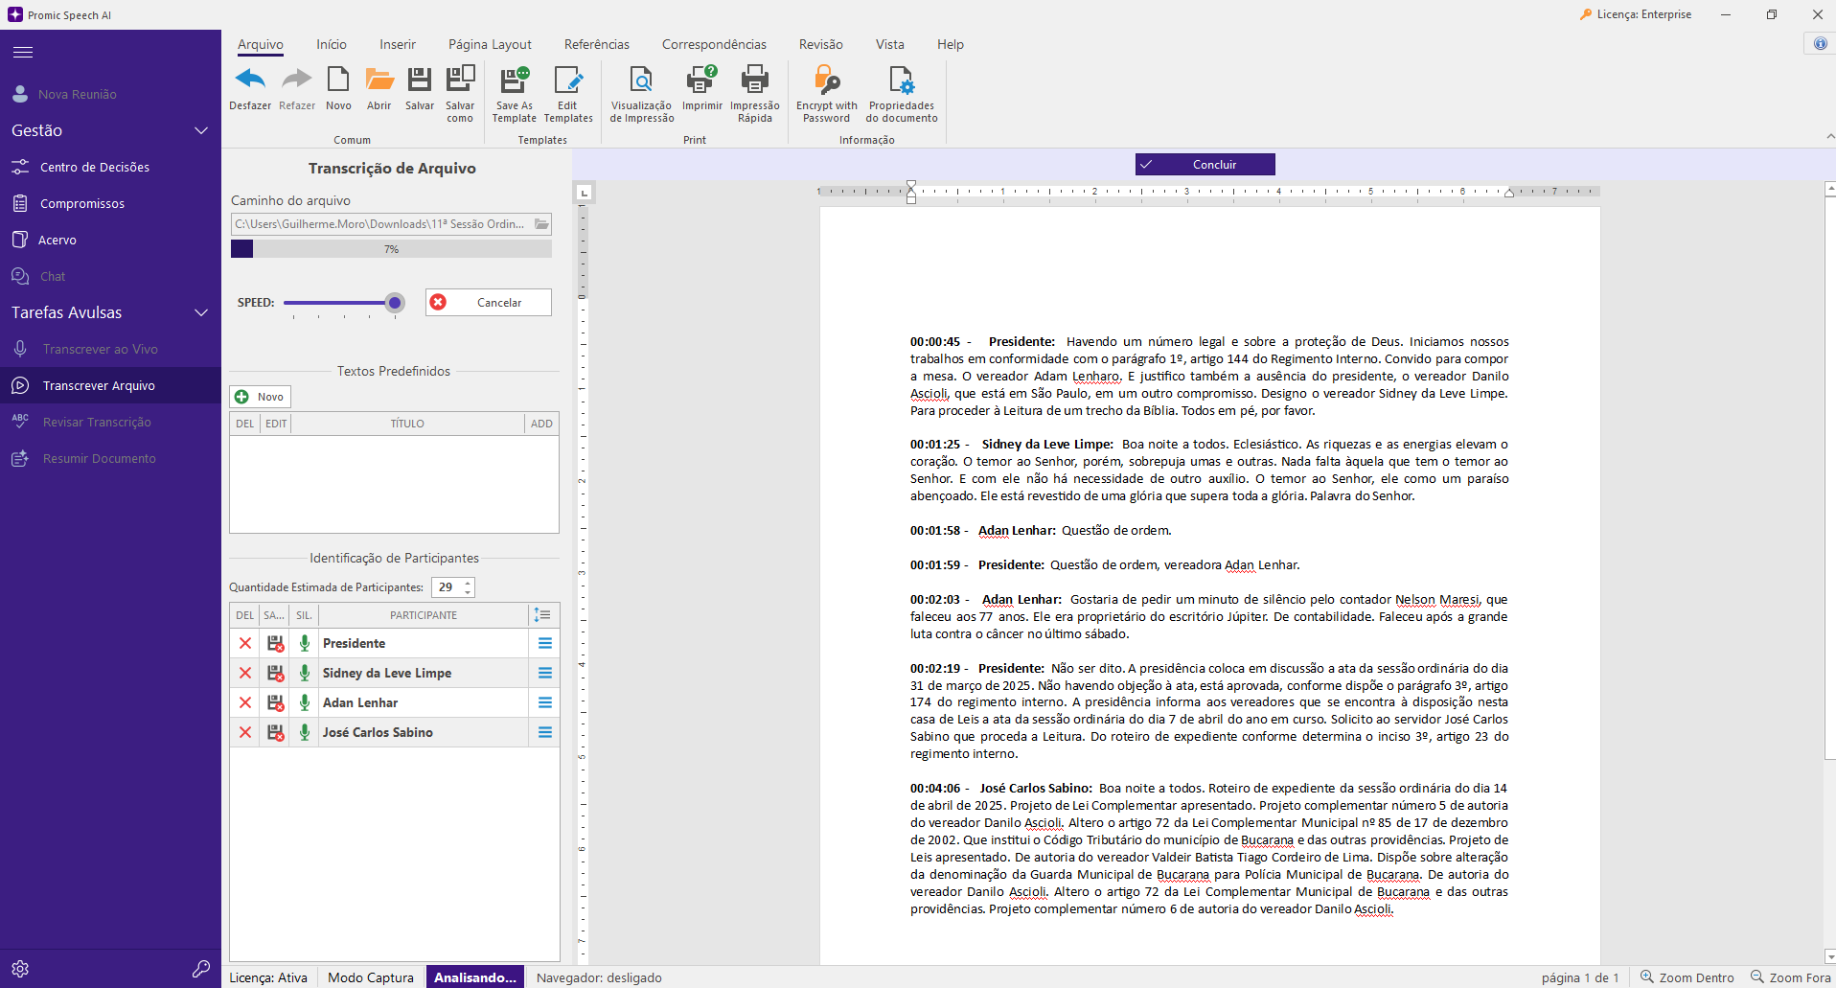
Task: Click the Desfazer undo icon
Action: tap(250, 80)
